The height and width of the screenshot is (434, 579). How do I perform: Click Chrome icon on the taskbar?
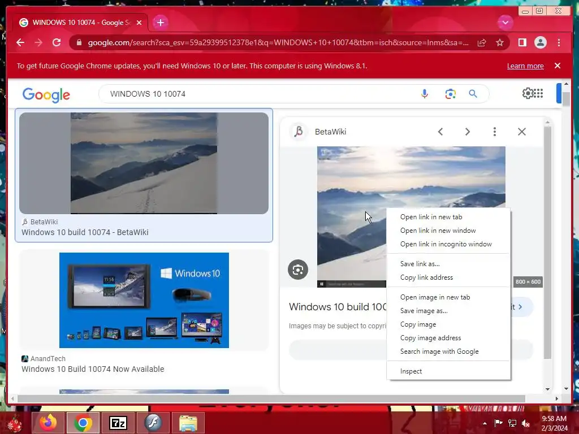(83, 423)
